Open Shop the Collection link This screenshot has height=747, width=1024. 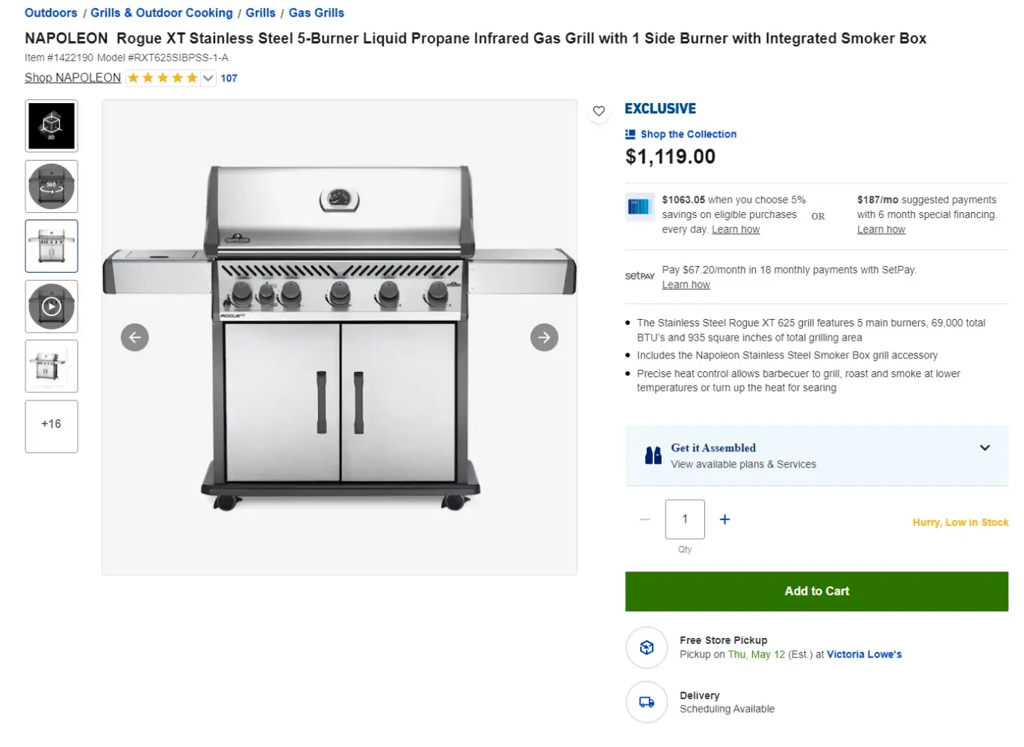(688, 134)
